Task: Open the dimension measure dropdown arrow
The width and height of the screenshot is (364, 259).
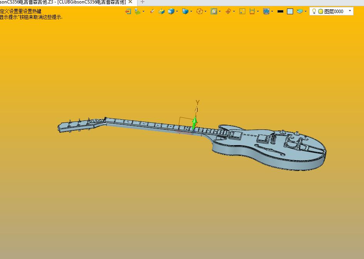Action: pos(258,11)
